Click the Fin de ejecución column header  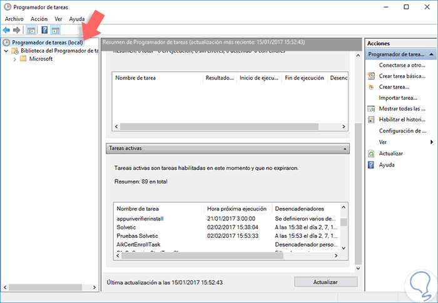304,78
